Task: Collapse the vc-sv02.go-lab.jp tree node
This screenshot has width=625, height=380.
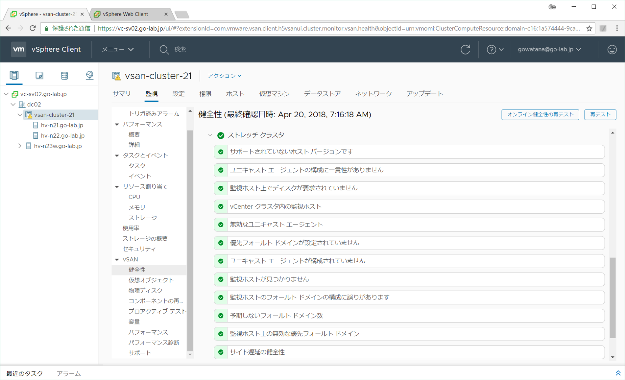Action: tap(6, 94)
